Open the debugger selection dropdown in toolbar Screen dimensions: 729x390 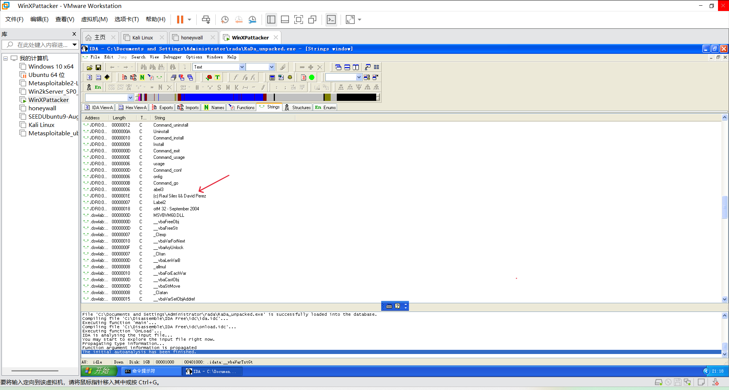(x=359, y=77)
